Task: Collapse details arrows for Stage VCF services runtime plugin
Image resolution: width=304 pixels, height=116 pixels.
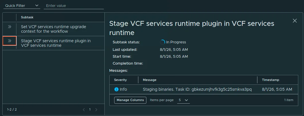Action: coord(9,41)
